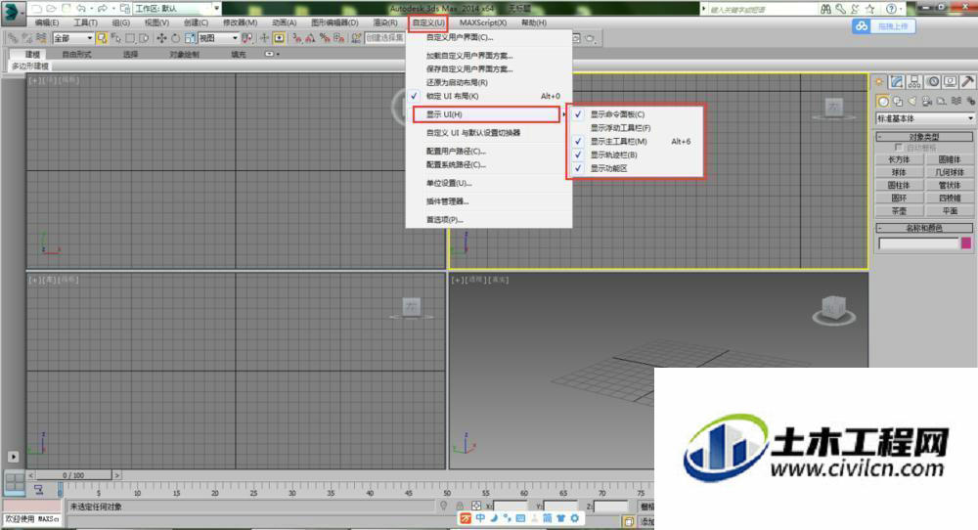Open the 全部 selection filter dropdown

[x=73, y=38]
